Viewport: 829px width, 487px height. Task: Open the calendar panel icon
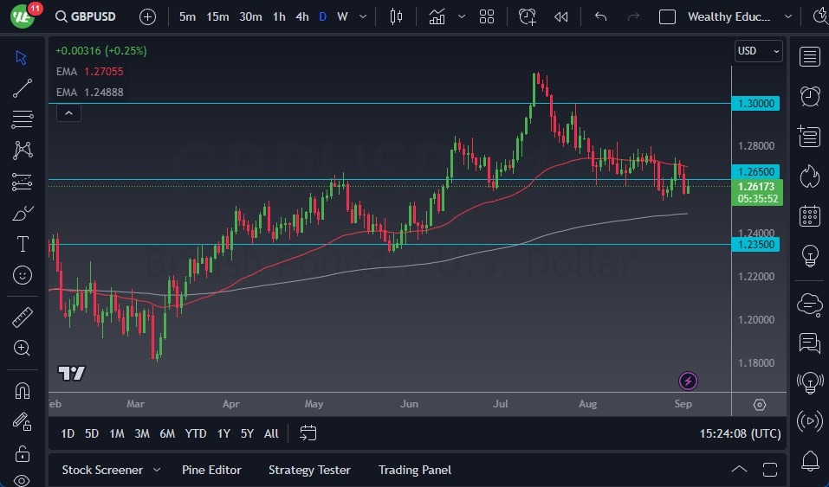pyautogui.click(x=809, y=215)
